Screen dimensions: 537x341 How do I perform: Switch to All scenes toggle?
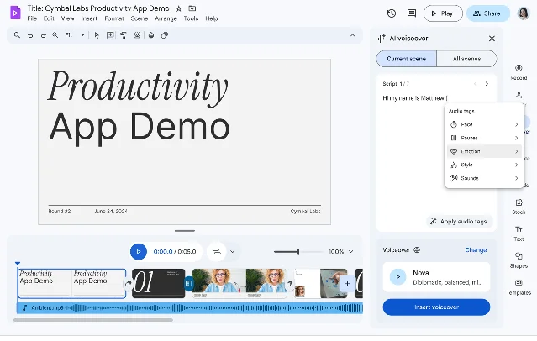click(x=466, y=59)
